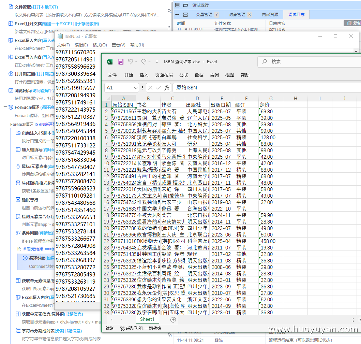Viewport: 361px width, 344px height.
Task: Select the 字符串分割成列表 step icon
Action: (18, 331)
